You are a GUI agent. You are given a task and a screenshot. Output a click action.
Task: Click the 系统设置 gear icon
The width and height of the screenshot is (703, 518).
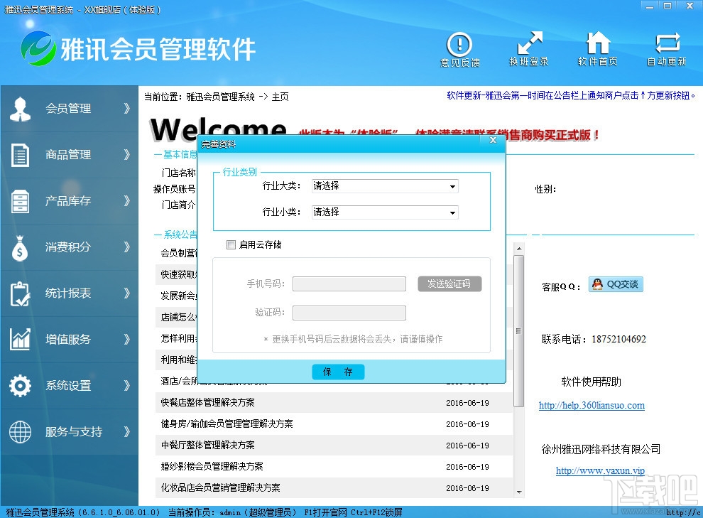(x=19, y=385)
